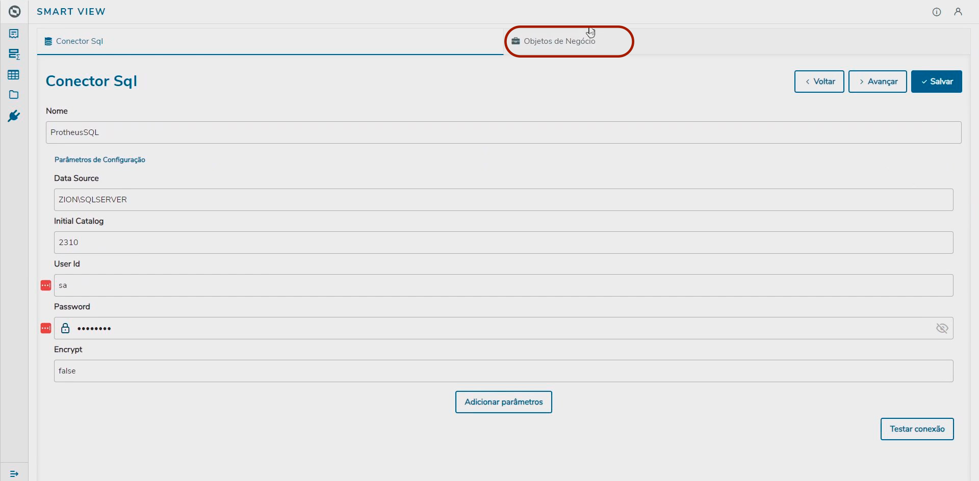Viewport: 979px width, 481px height.
Task: Open the sigma summary icon in sidebar
Action: [14, 54]
